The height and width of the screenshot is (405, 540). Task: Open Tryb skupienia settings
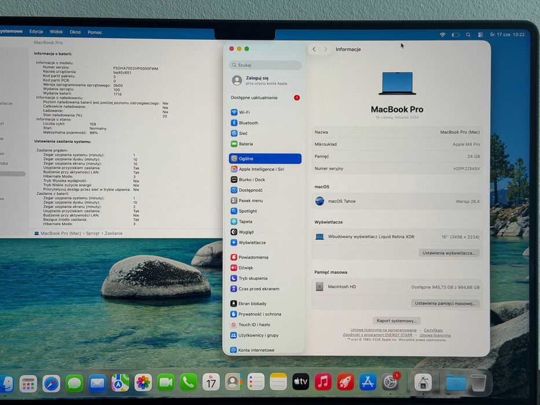click(x=265, y=278)
